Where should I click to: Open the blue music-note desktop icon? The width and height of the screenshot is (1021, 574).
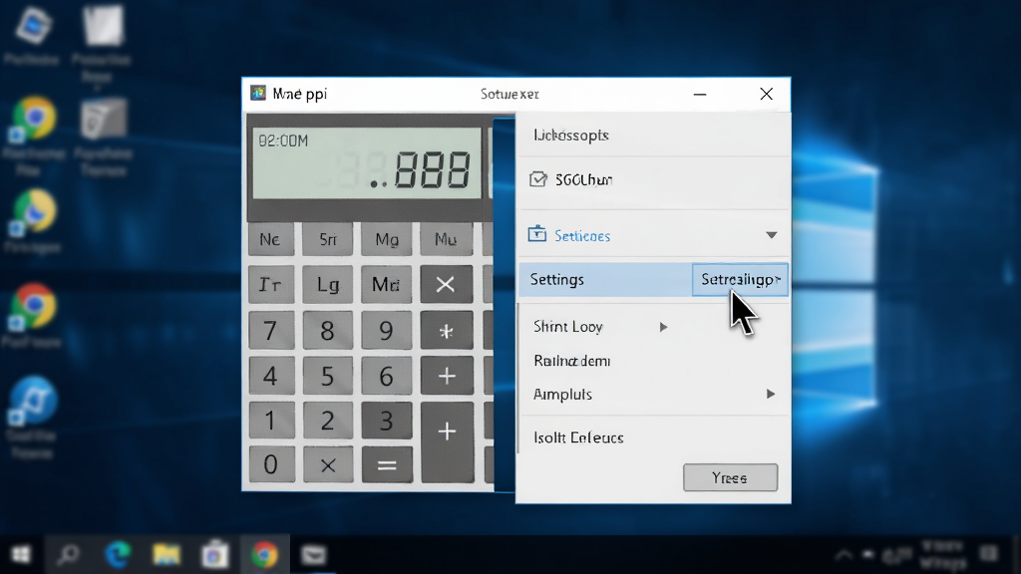pyautogui.click(x=33, y=400)
